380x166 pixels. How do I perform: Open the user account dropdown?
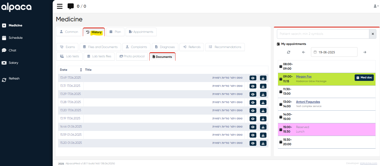click(x=376, y=6)
